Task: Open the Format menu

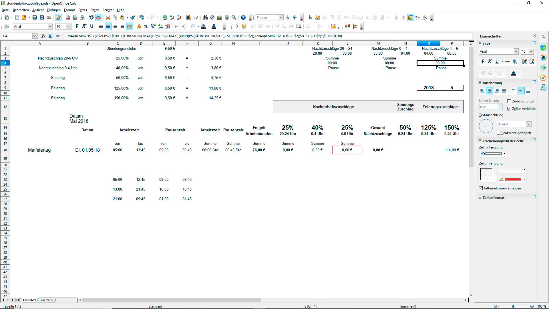Action: pos(69,10)
